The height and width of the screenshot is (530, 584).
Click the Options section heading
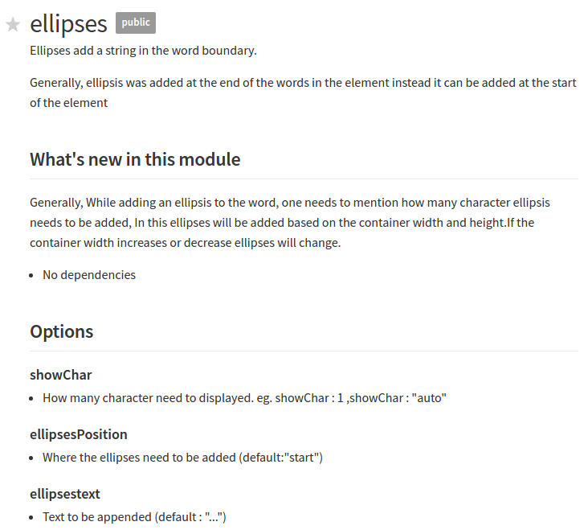click(x=62, y=331)
